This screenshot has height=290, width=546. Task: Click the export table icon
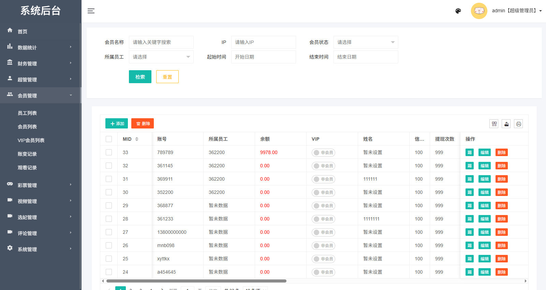coord(506,124)
